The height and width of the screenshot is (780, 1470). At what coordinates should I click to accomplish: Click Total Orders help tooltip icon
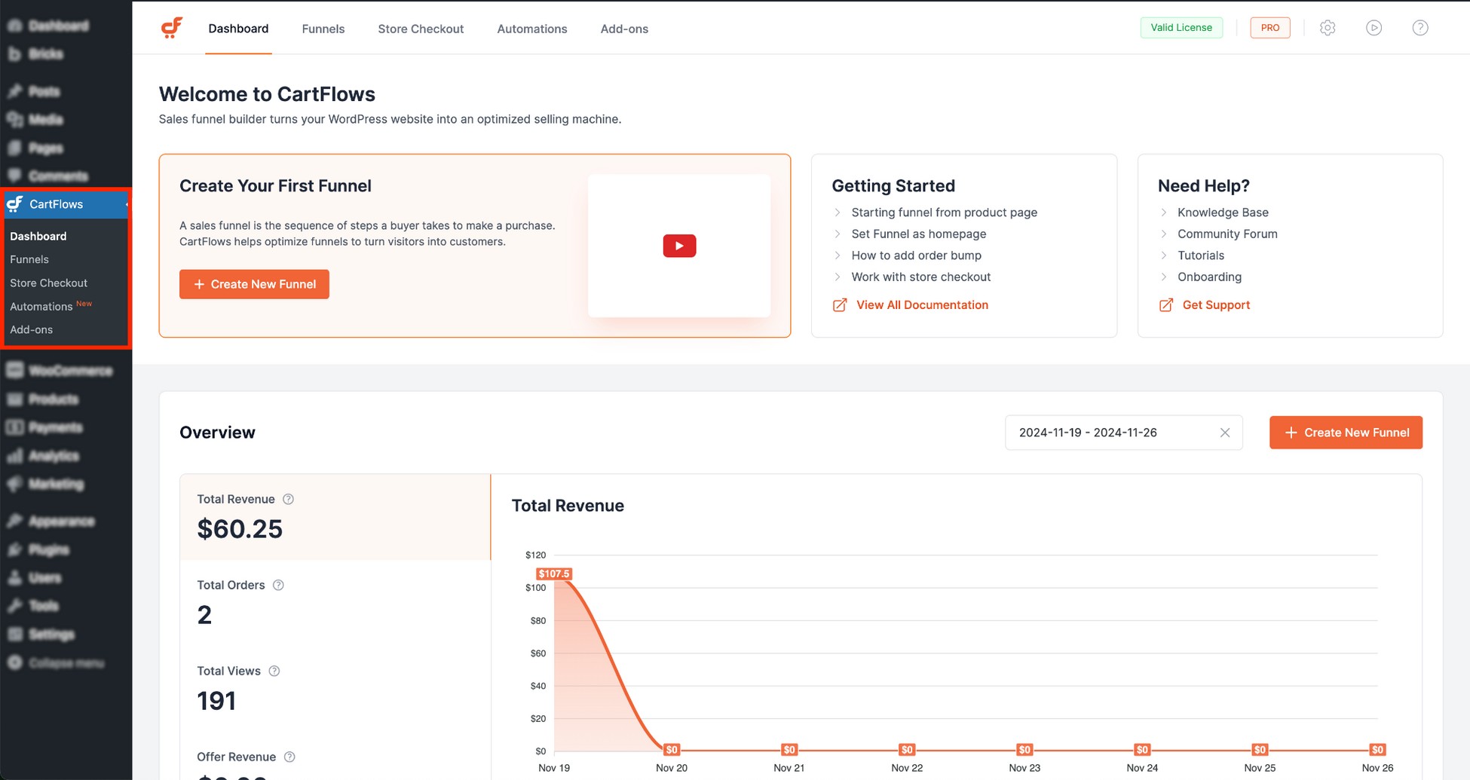[x=278, y=585]
